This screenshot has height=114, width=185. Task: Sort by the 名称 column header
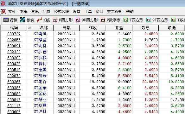point(40,28)
